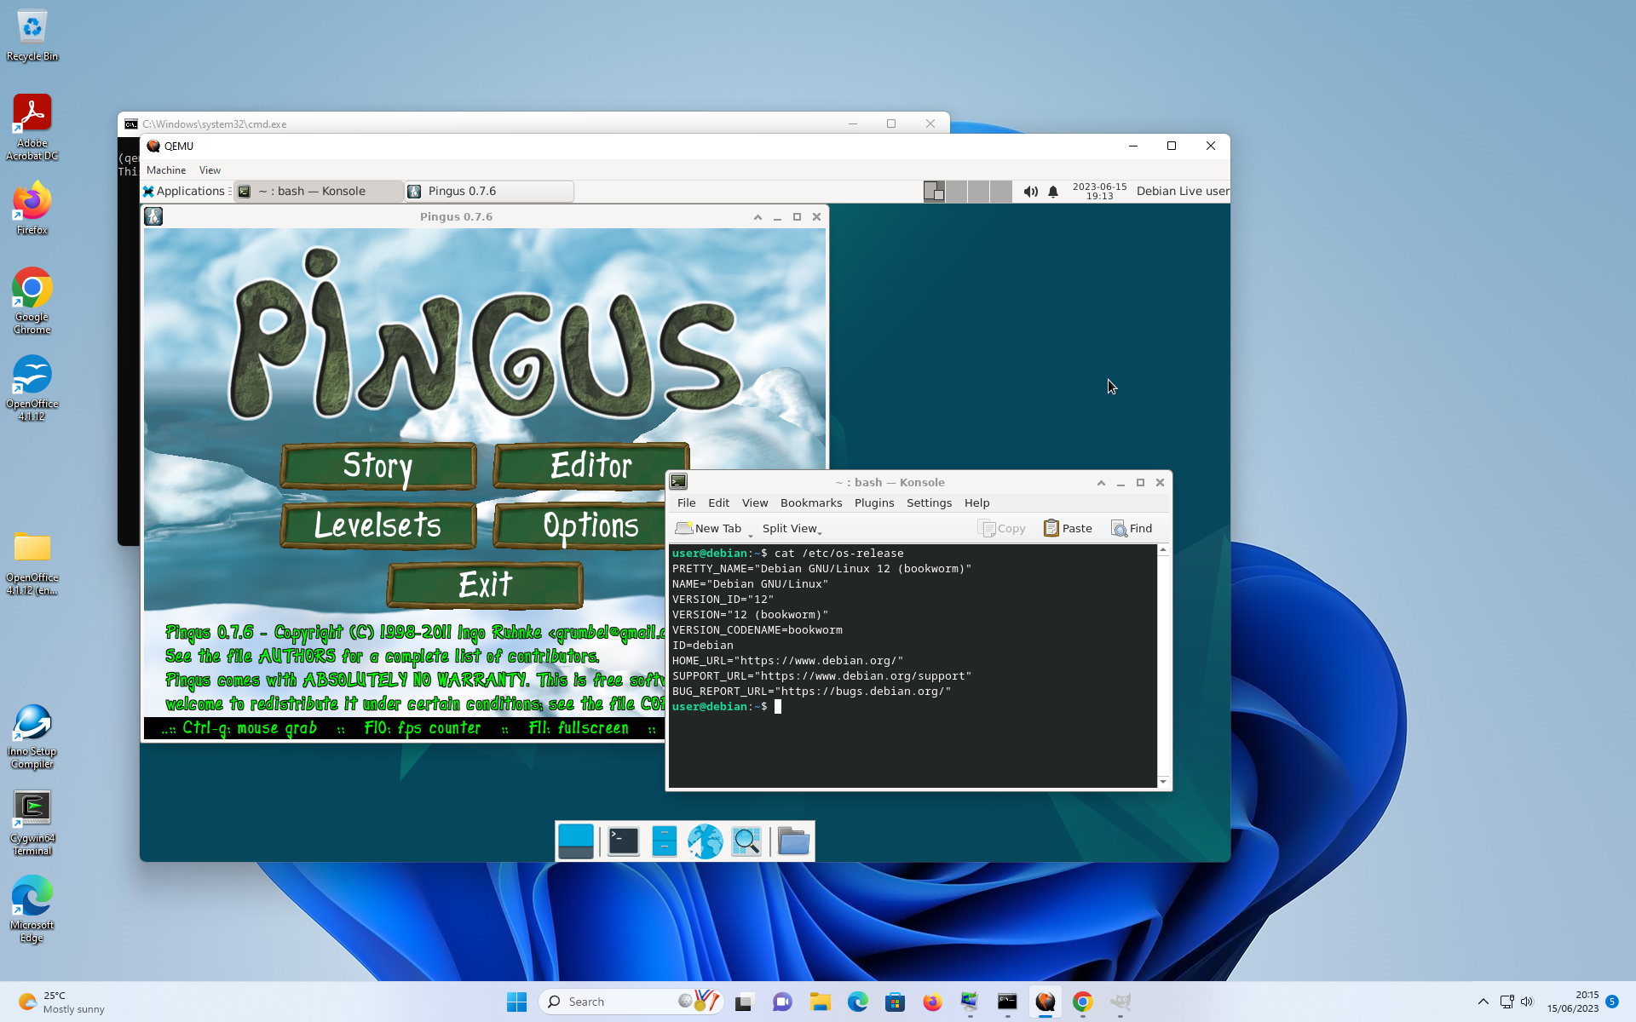Viewport: 1636px width, 1022px height.
Task: Select the Inno Setup Compiler desktop icon
Action: point(32,738)
